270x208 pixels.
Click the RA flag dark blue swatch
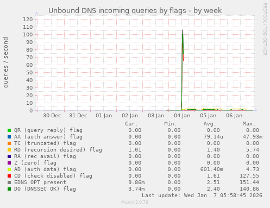tap(9, 156)
